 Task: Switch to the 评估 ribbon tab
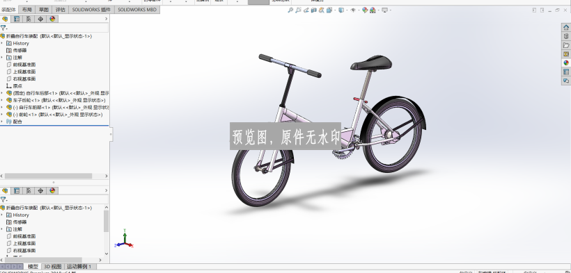coord(61,10)
